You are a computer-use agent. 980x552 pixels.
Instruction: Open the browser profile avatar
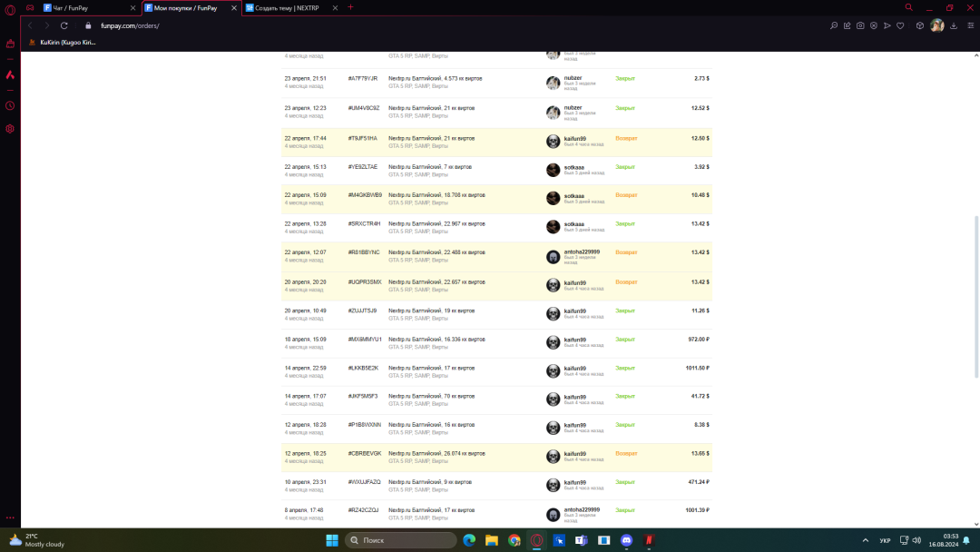coord(936,25)
